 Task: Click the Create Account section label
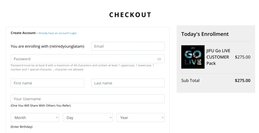pyautogui.click(x=23, y=33)
